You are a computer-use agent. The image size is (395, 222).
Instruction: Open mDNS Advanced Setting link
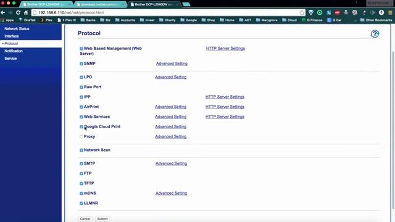(172, 193)
